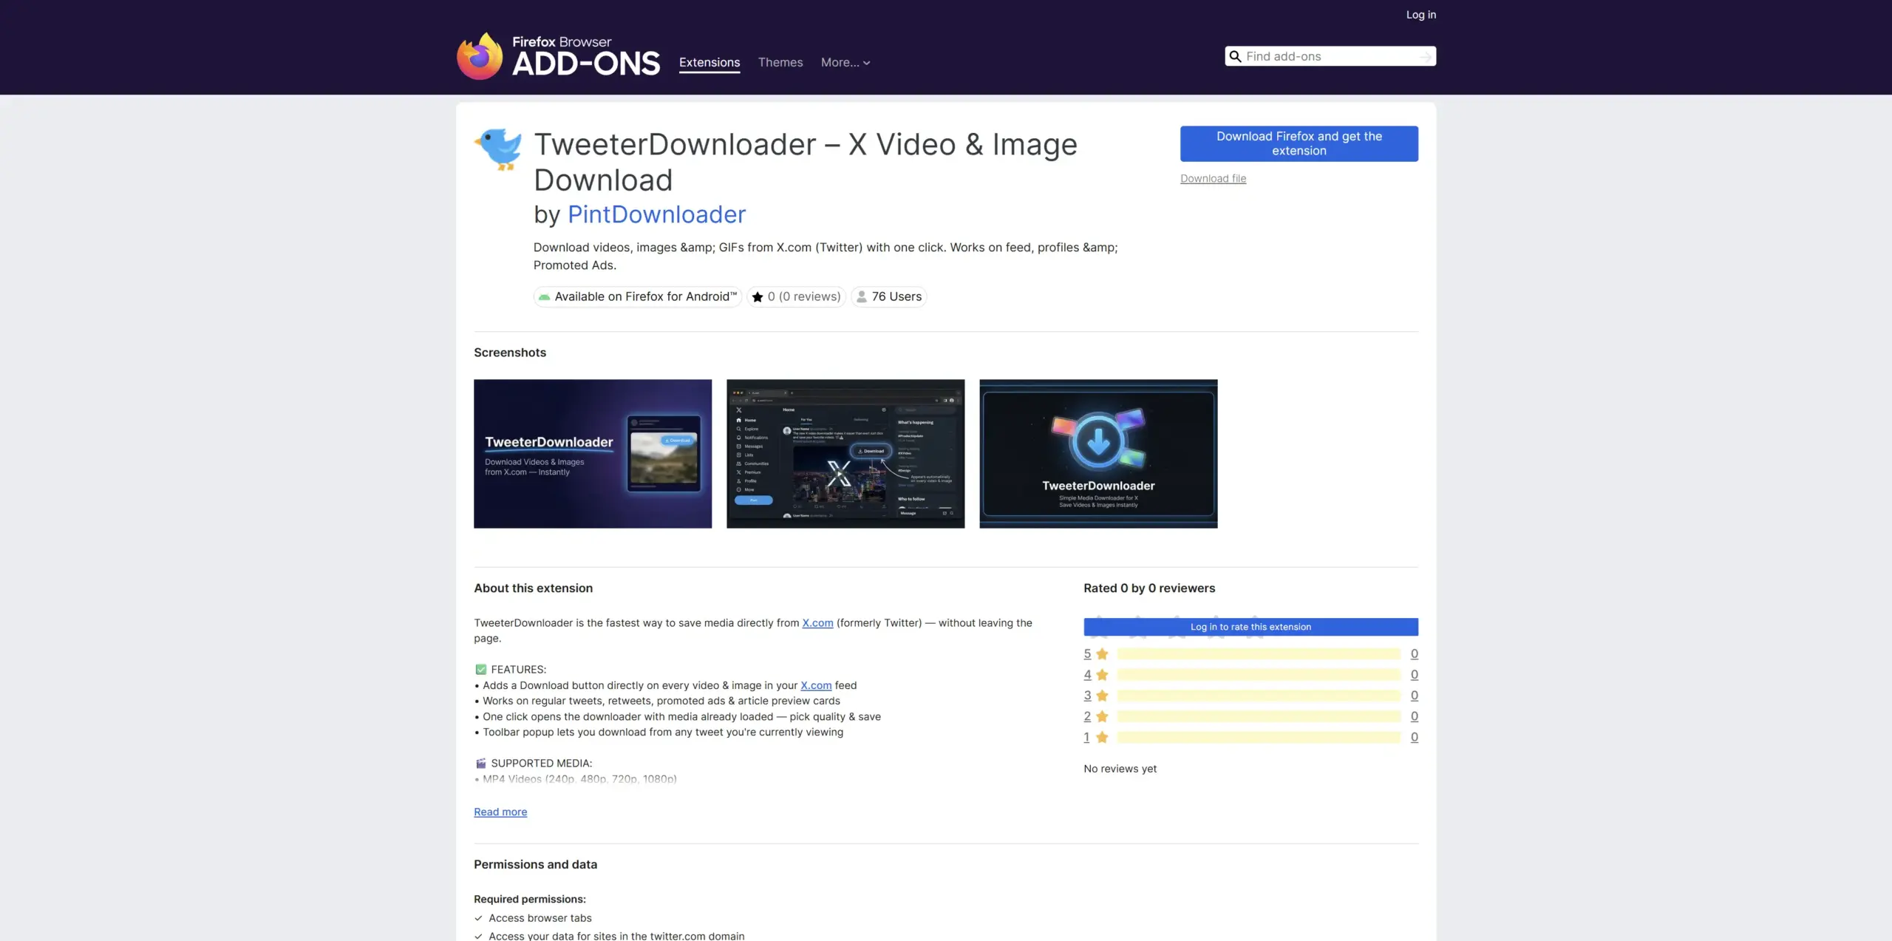
Task: Click the 5-star rating bar
Action: pyautogui.click(x=1259, y=654)
